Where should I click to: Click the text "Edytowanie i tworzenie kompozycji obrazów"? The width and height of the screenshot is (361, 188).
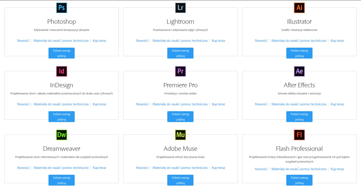coord(61,30)
